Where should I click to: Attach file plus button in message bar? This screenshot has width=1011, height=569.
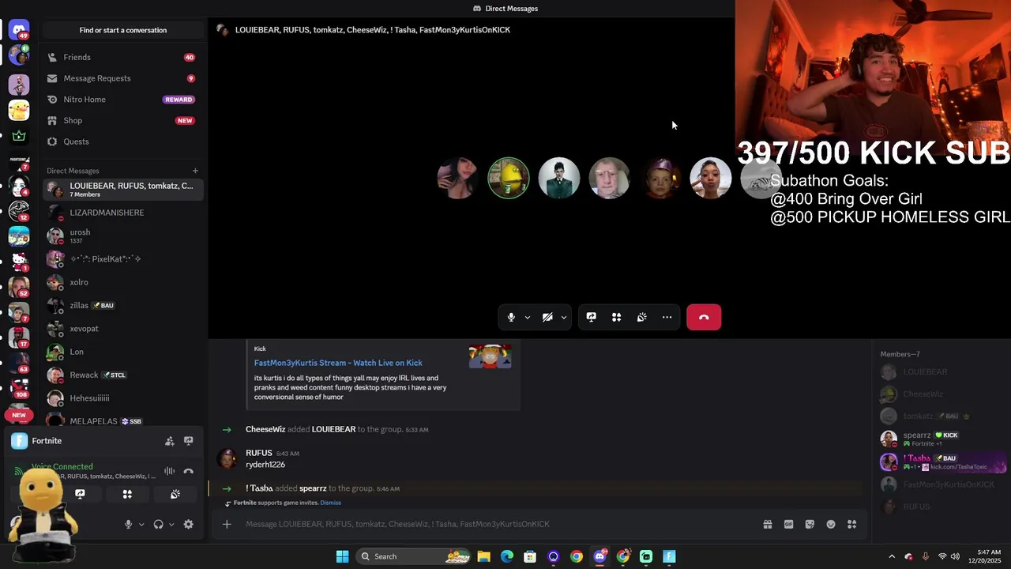(227, 524)
